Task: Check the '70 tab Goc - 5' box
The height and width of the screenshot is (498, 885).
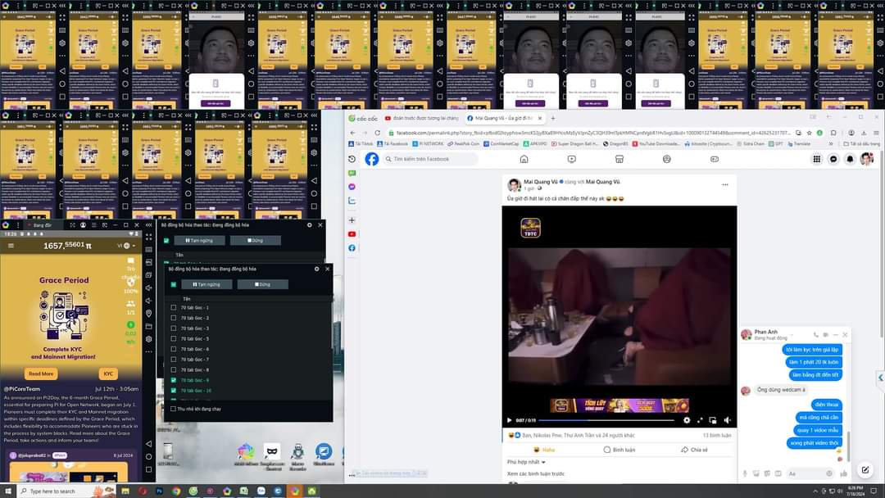Action: click(173, 338)
